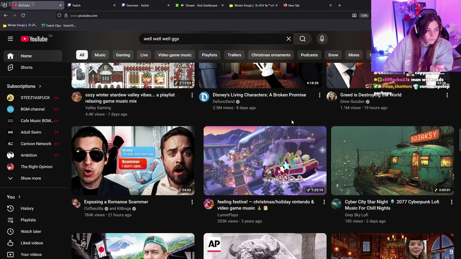The width and height of the screenshot is (461, 259).
Task: Open more options for Stardew Valley video
Action: (192, 95)
